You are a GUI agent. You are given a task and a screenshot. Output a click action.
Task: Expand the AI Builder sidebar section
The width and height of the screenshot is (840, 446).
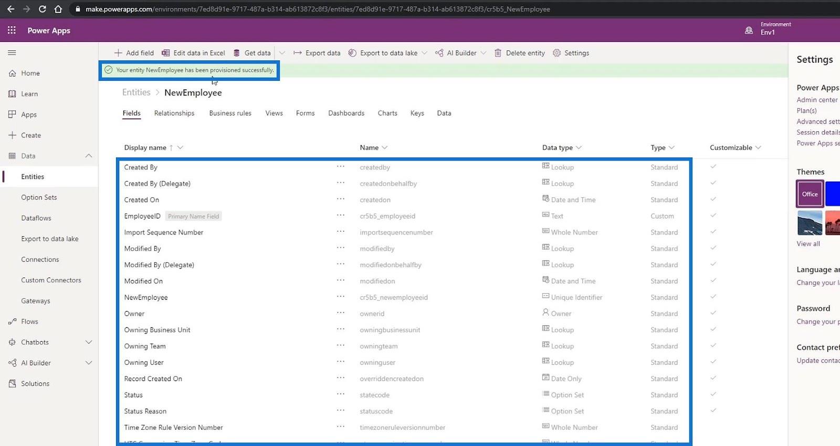pos(89,363)
